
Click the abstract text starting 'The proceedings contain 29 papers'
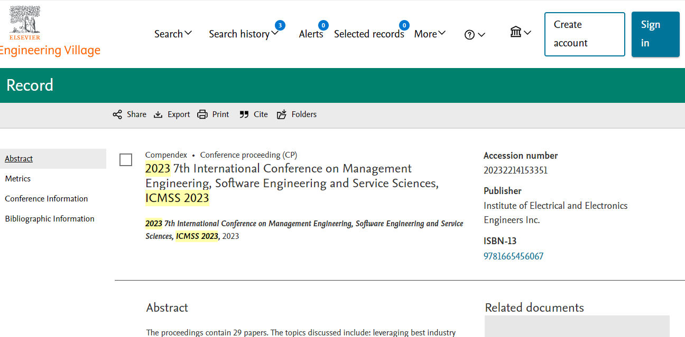301,333
